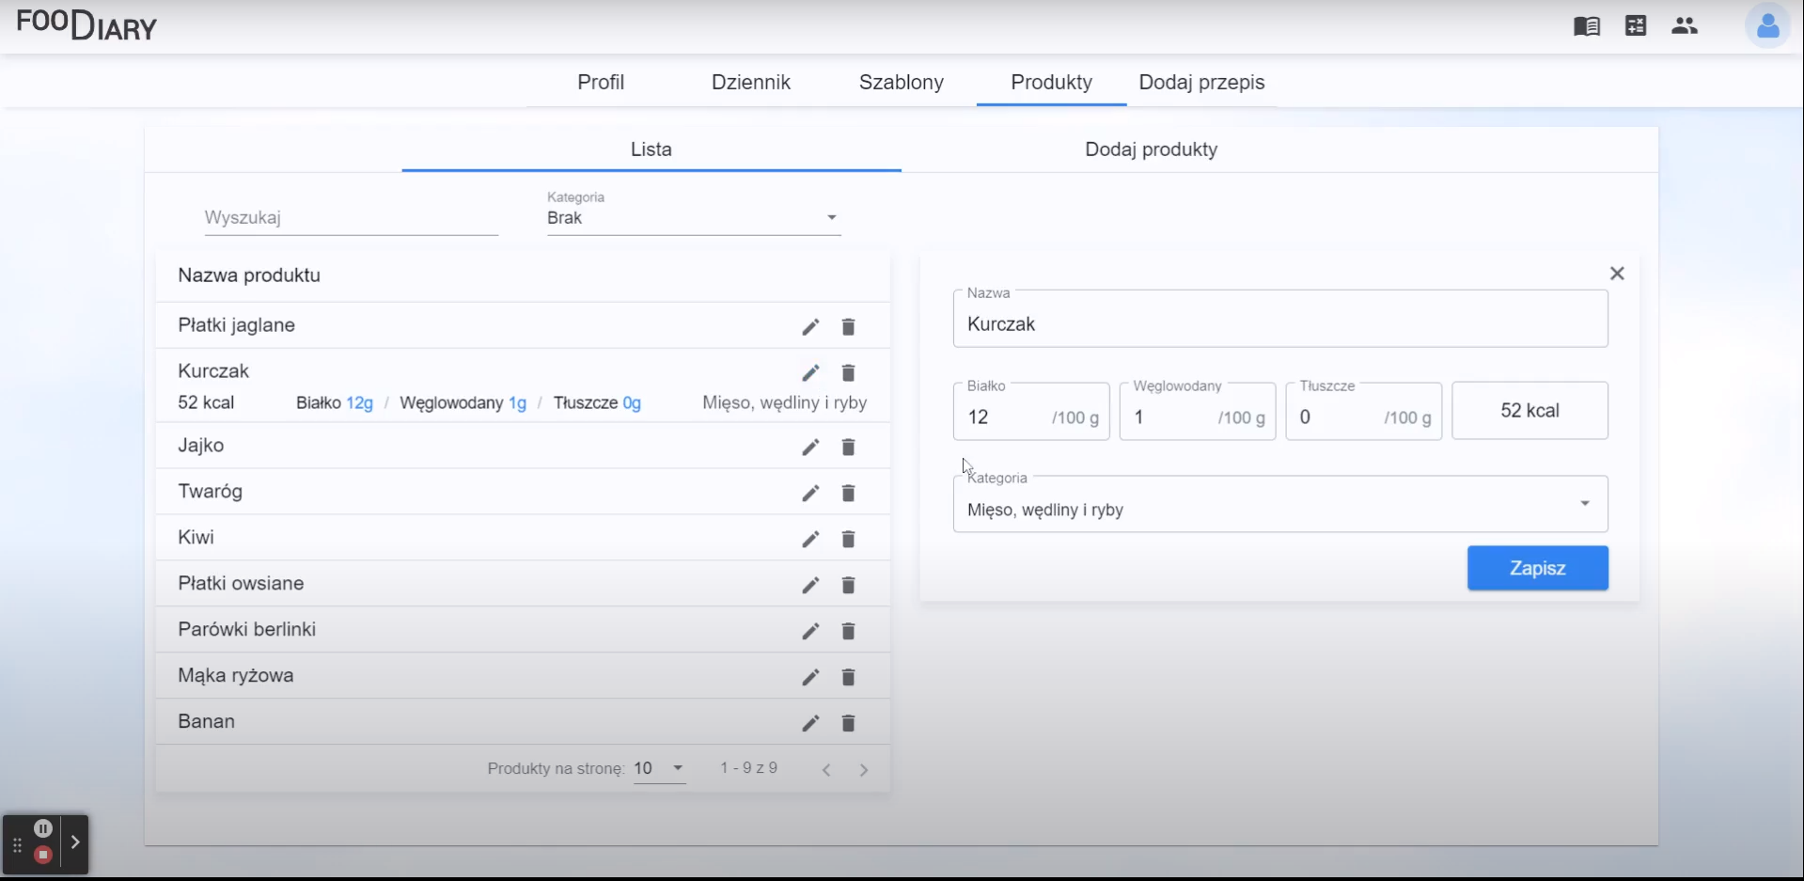1804x881 pixels.
Task: Click the 52 kcal box in the edit form
Action: point(1530,411)
